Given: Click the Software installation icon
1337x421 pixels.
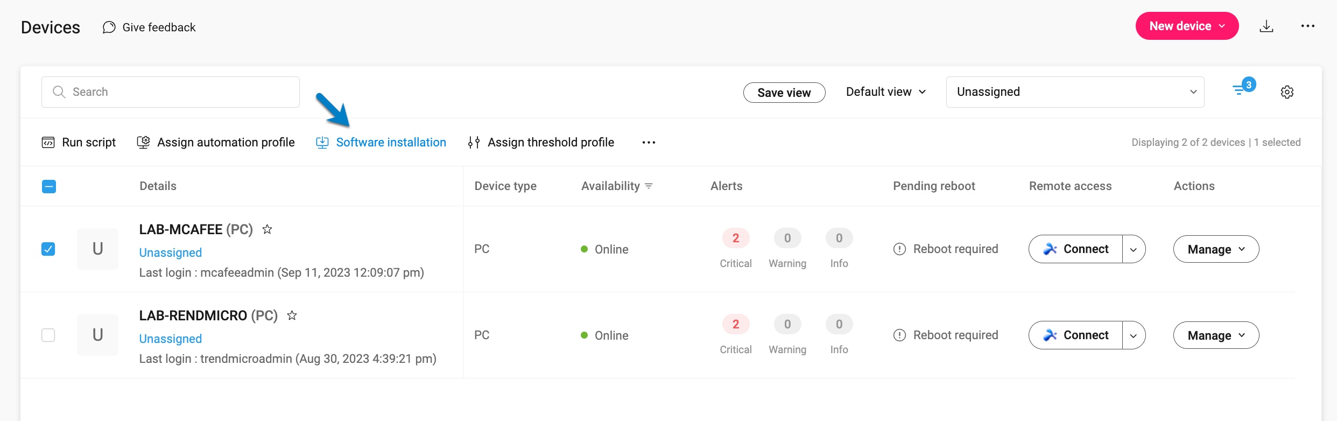Looking at the screenshot, I should [x=322, y=143].
